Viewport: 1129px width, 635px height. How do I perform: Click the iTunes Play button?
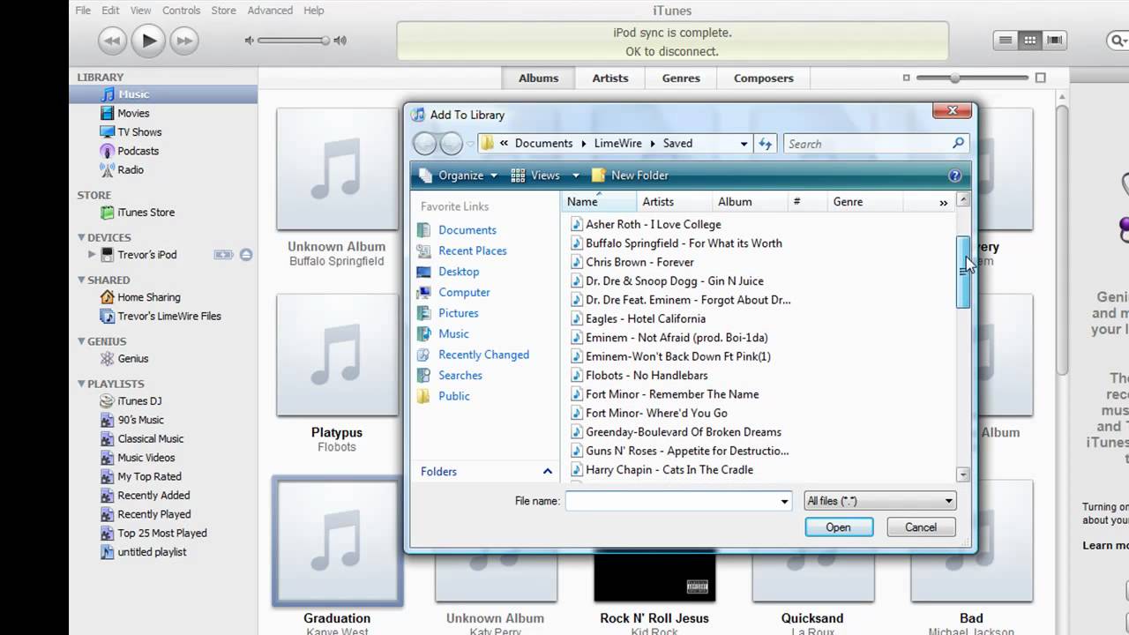coord(149,40)
